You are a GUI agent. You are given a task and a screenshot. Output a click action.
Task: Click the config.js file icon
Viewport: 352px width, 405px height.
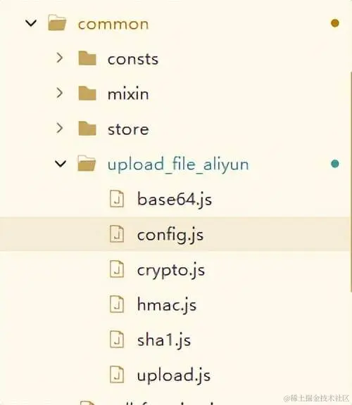pyautogui.click(x=117, y=233)
